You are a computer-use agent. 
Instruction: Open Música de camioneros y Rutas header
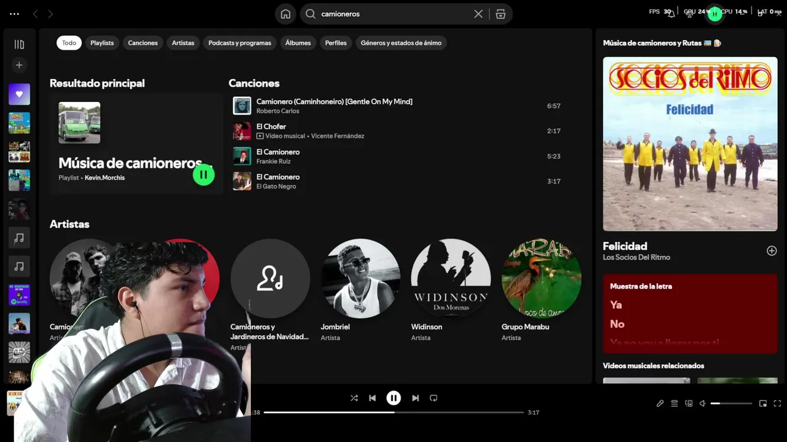pos(662,43)
